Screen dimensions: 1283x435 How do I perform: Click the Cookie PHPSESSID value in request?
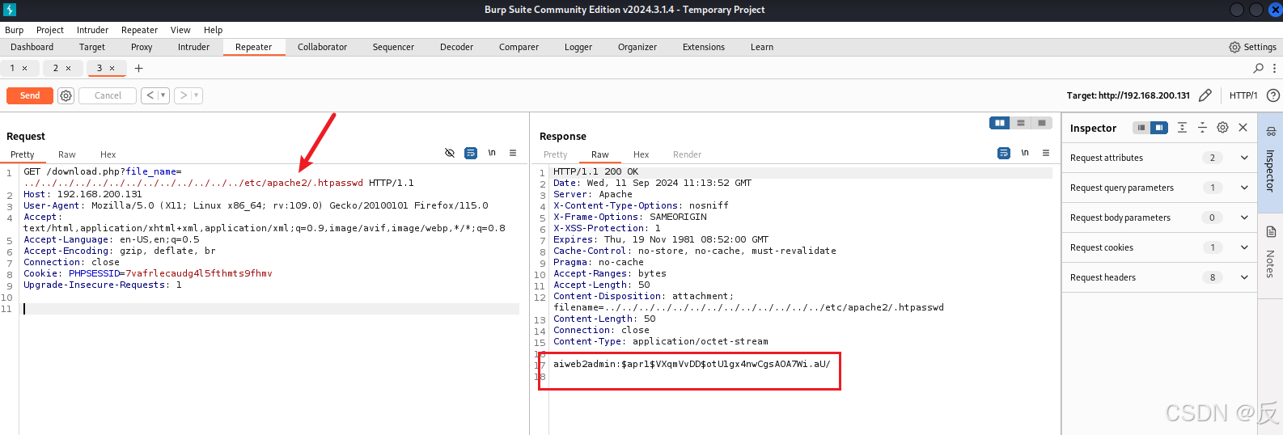coord(199,273)
